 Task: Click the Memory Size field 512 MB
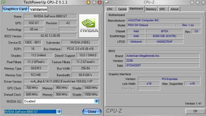coord(36,75)
